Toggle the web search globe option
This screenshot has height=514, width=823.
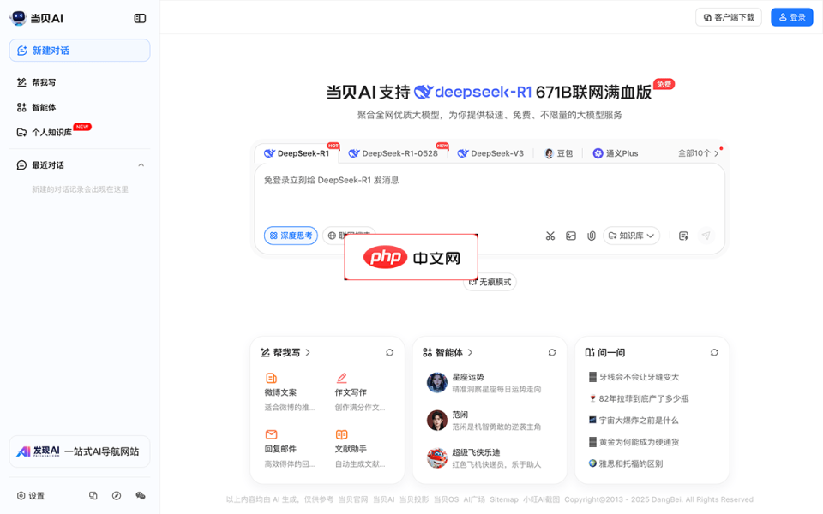[333, 236]
